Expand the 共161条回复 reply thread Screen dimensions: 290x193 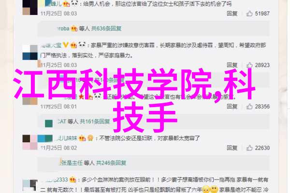tap(95, 122)
